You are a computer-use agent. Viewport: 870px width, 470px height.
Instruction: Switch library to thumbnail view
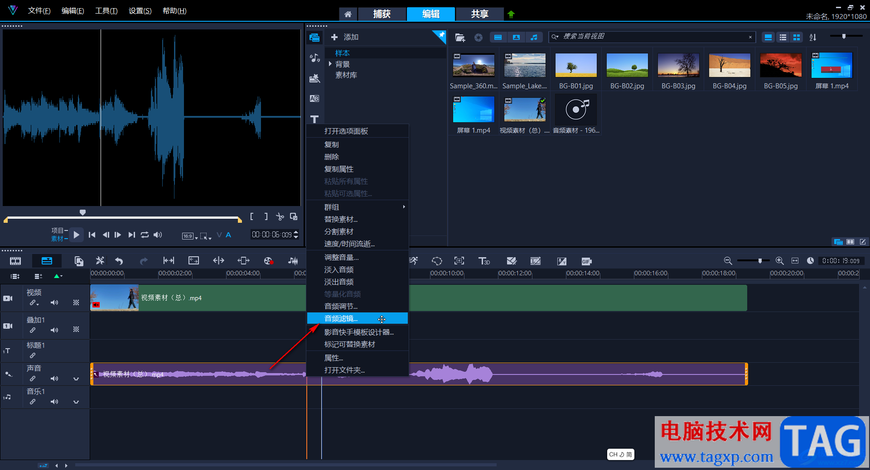(797, 38)
